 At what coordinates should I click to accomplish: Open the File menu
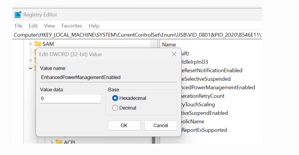click(18, 26)
